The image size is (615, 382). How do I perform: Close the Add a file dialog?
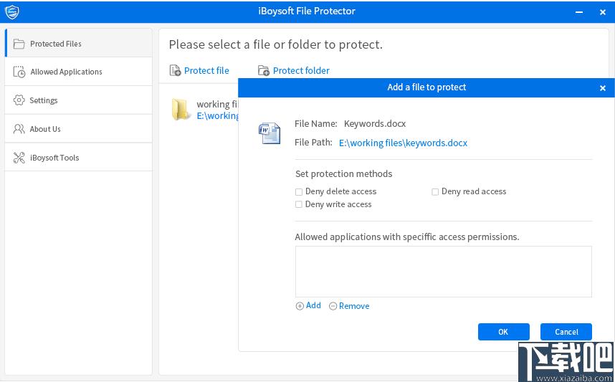[603, 88]
